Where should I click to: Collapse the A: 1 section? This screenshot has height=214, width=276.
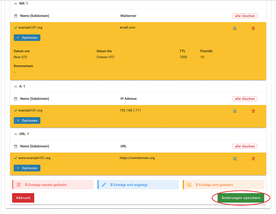tap(16, 86)
